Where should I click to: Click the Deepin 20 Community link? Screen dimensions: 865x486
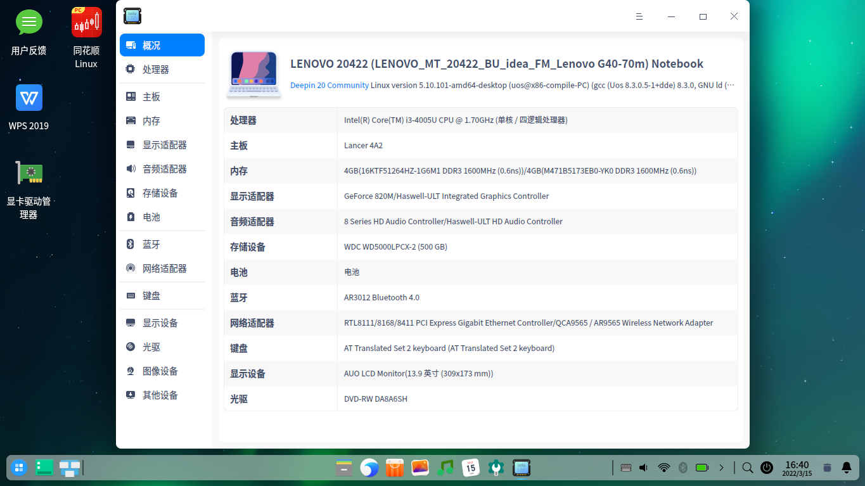(329, 85)
